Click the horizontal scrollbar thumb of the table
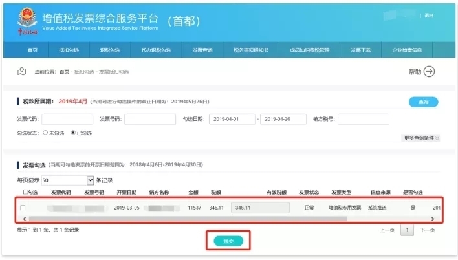Viewport: 458px width, 260px height. (188, 219)
